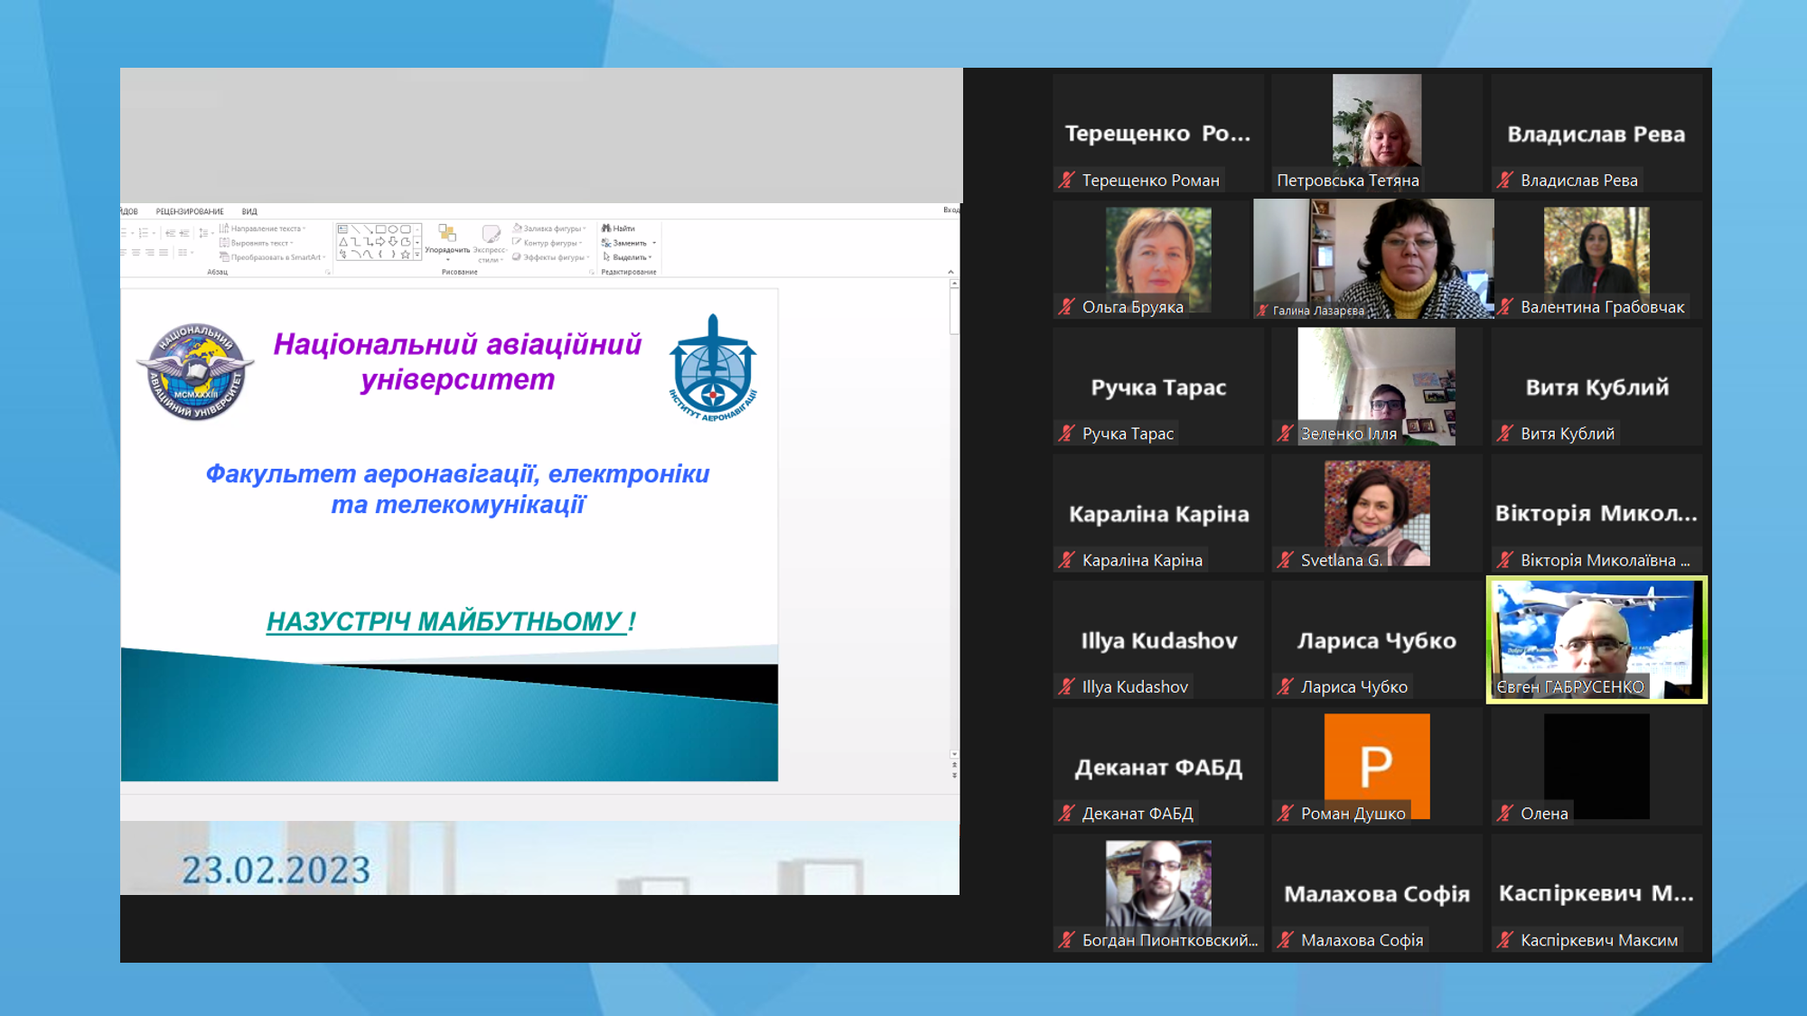This screenshot has height=1016, width=1807.
Task: Pick the right arrow shape in gallery
Action: [380, 242]
